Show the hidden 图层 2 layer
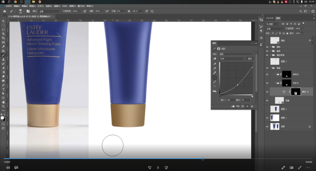The image size is (316, 171). tap(267, 109)
